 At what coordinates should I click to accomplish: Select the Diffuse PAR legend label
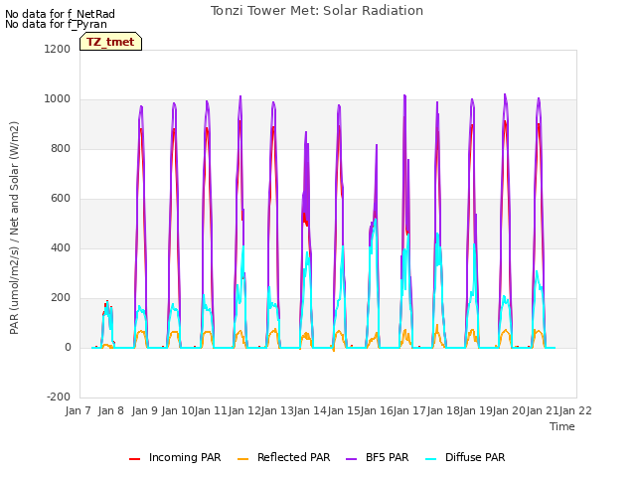pyautogui.click(x=475, y=457)
